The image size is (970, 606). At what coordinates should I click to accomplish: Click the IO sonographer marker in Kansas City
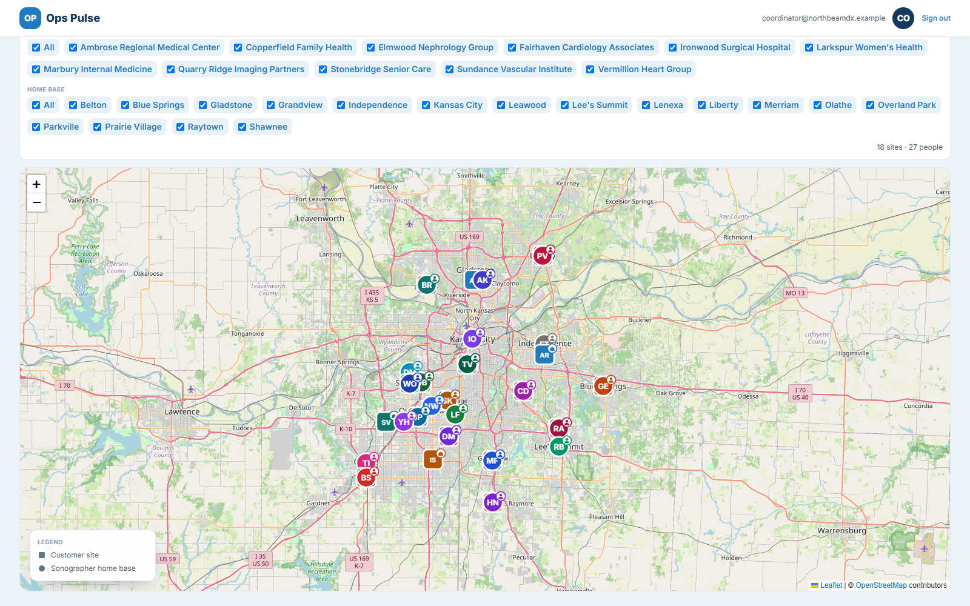click(472, 339)
